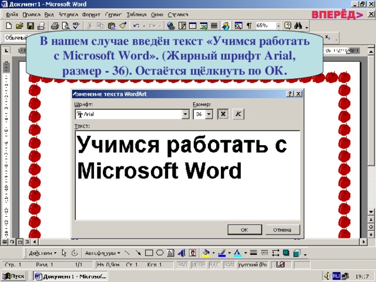This screenshot has width=376, height=282.
Task: Open the Правка menu
Action: (31, 15)
